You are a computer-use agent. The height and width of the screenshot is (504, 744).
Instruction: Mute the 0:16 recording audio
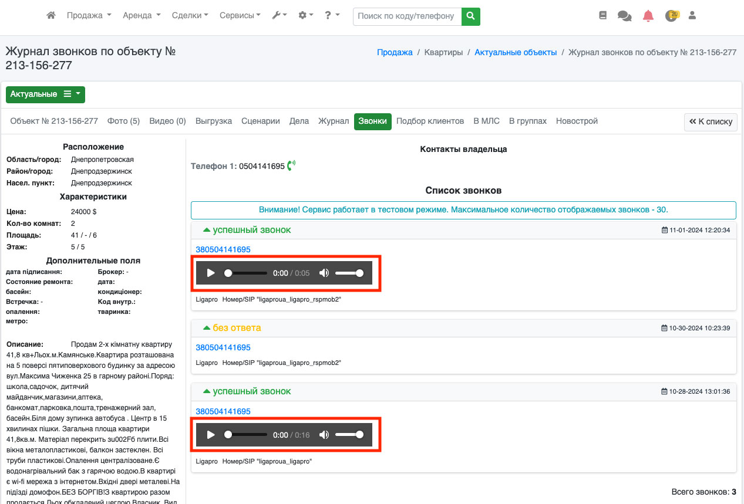(x=324, y=435)
